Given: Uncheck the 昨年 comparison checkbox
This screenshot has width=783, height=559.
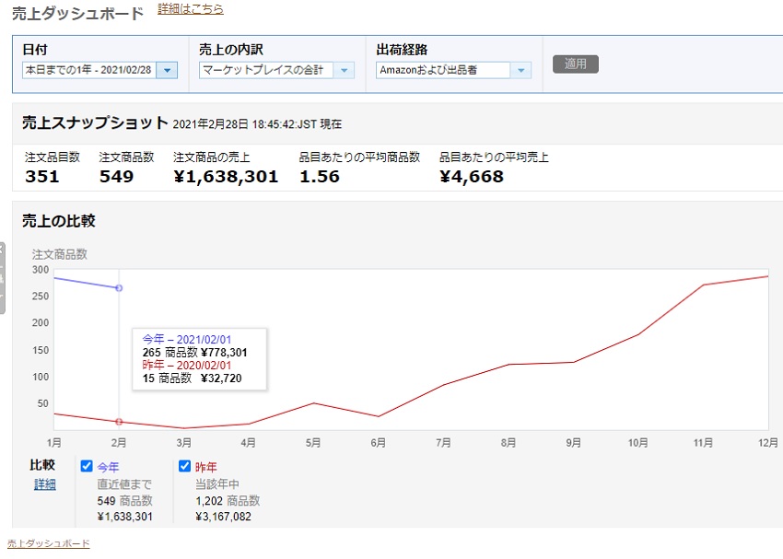Looking at the screenshot, I should click(184, 466).
